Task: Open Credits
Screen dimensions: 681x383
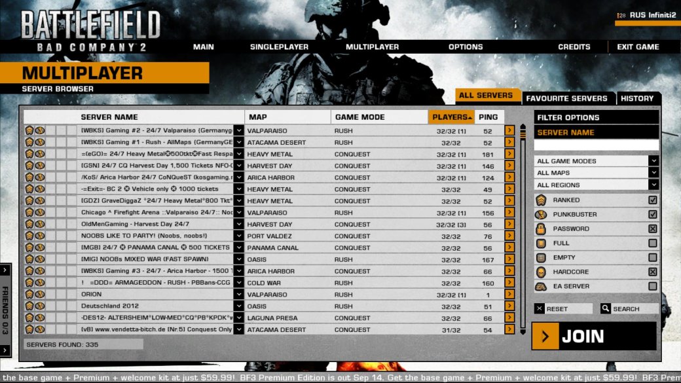Action: click(x=574, y=47)
